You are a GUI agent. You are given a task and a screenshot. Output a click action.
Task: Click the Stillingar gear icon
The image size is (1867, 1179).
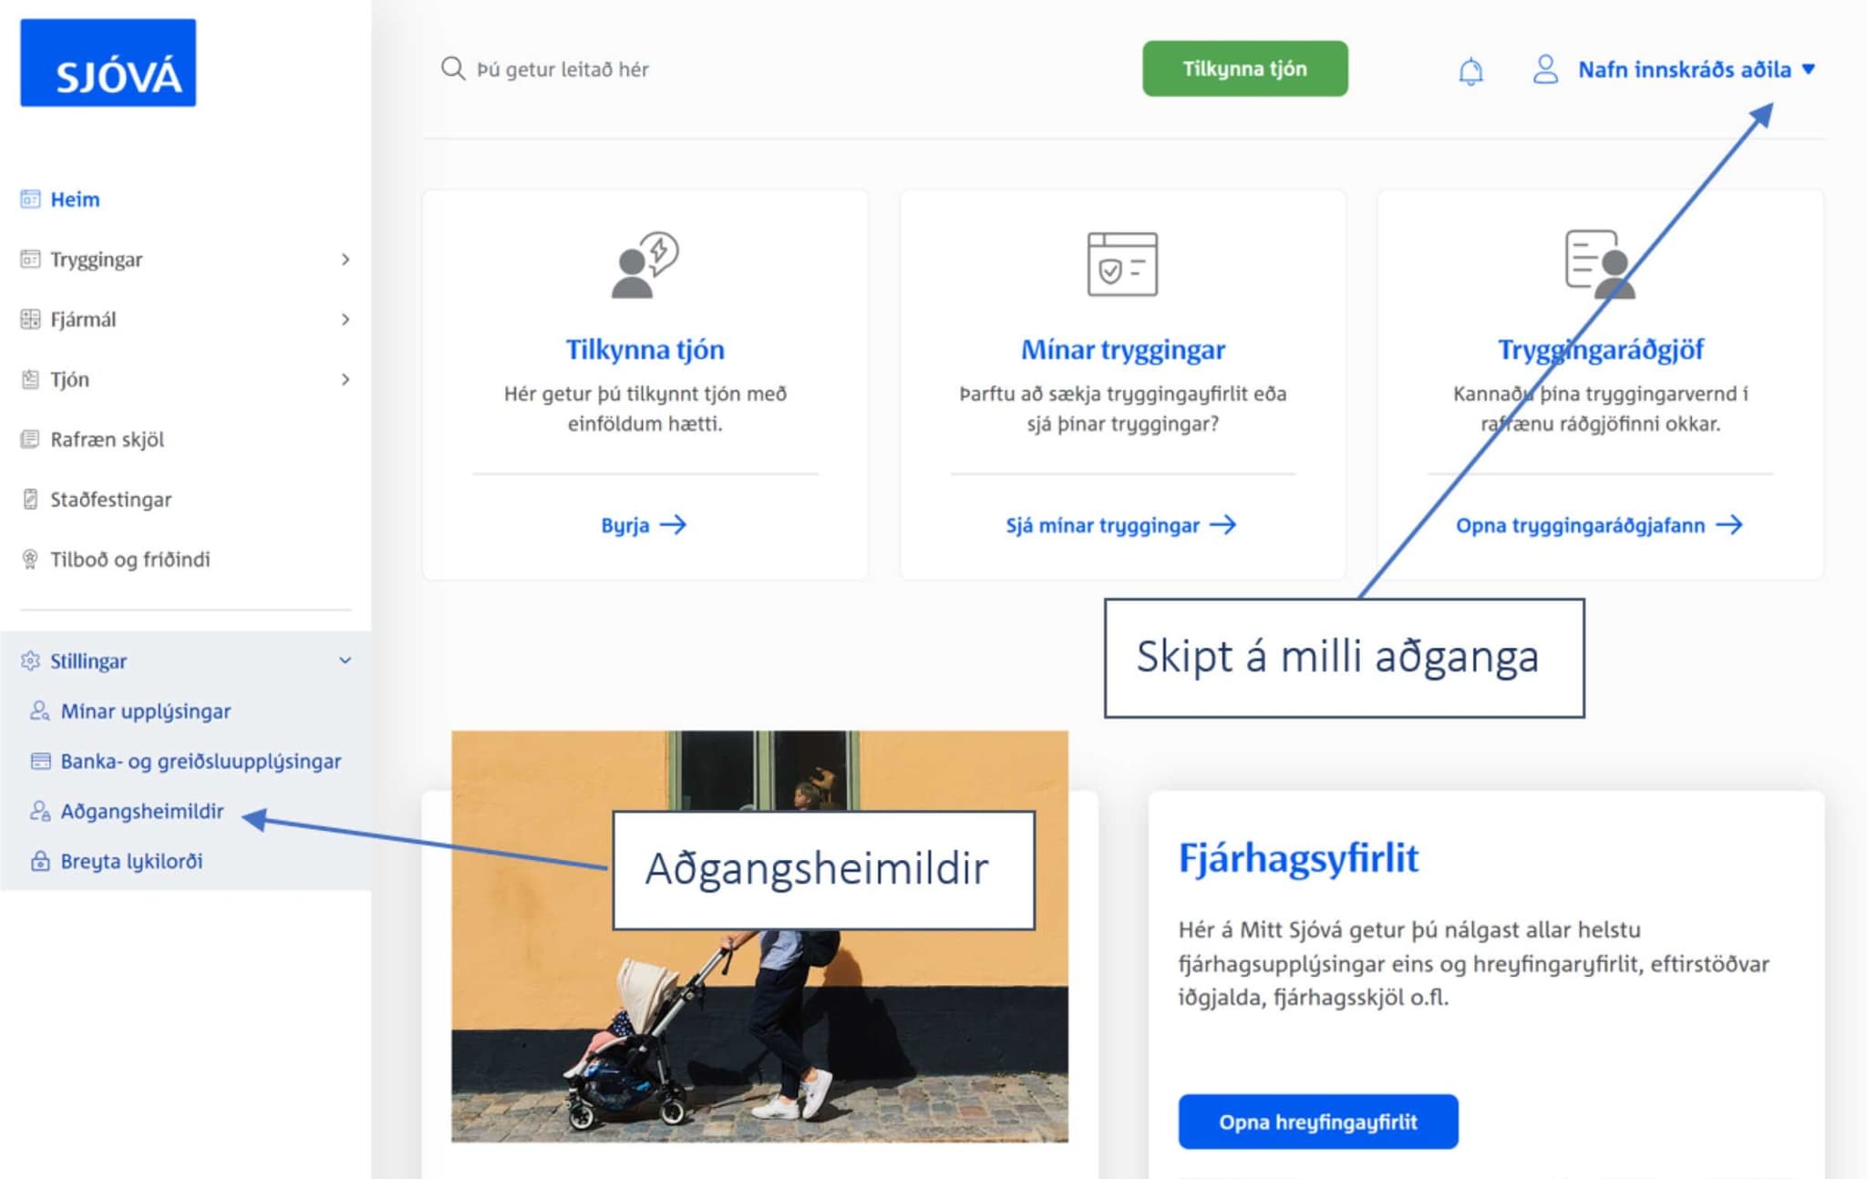point(30,661)
